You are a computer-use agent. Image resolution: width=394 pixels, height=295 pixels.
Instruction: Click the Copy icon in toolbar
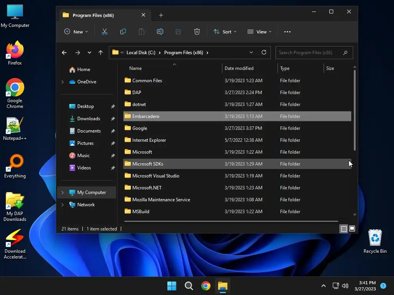coord(123,31)
